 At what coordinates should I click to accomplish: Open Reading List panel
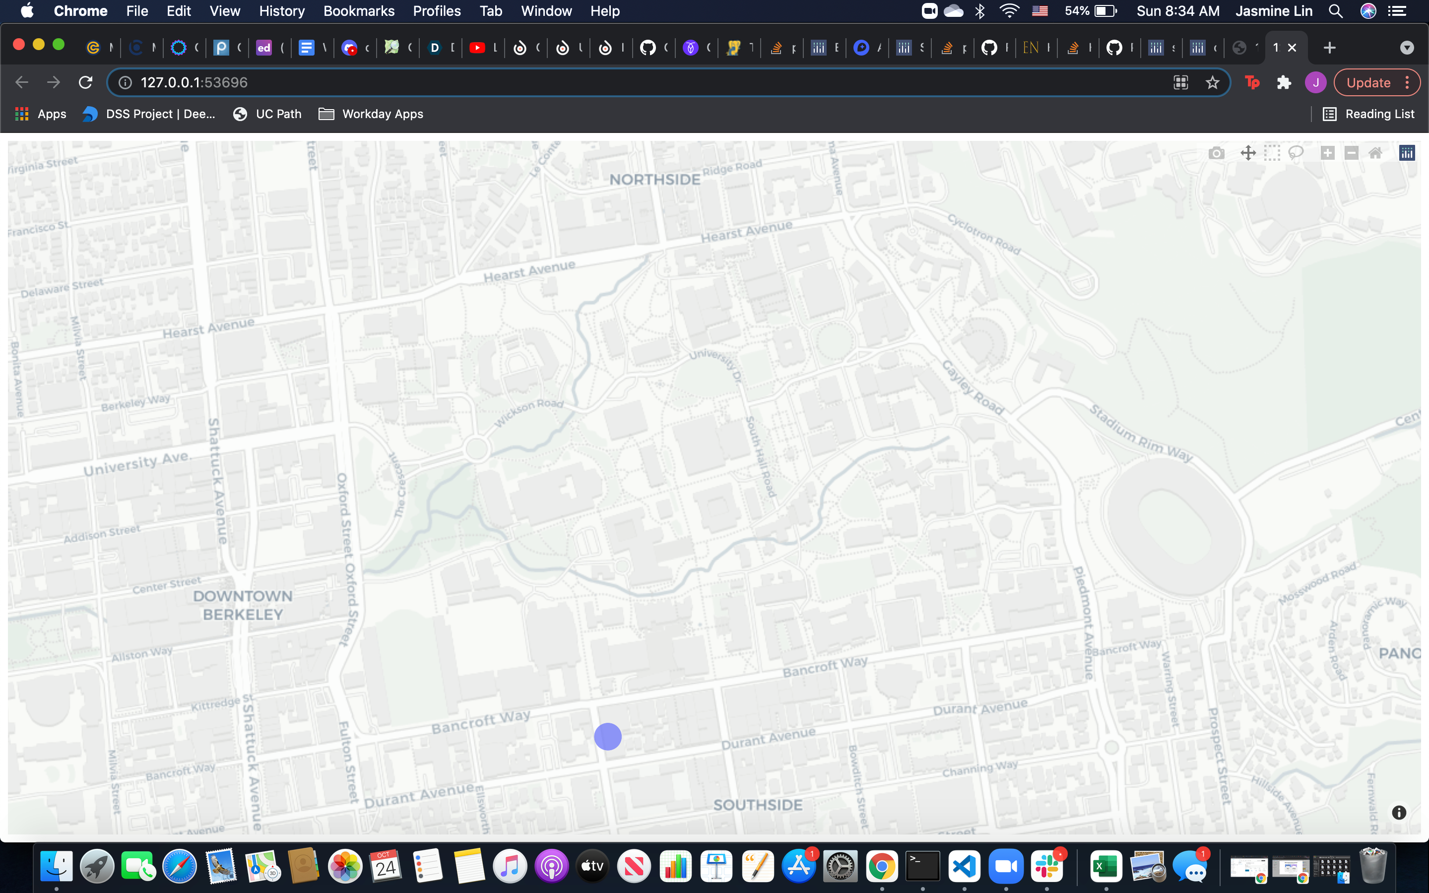[1369, 114]
